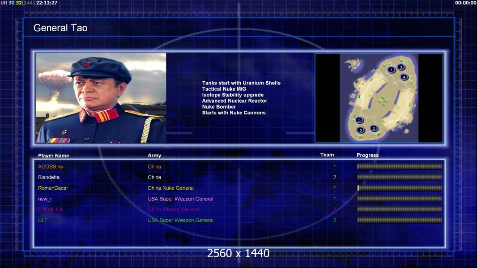This screenshot has height=268, width=477.
Task: Click the 22:12:27 clock readout
Action: tap(47, 3)
